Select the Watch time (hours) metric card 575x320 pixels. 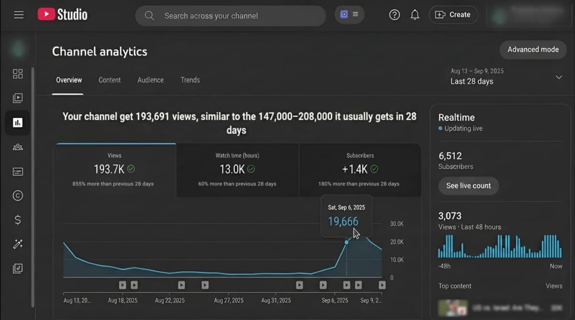pyautogui.click(x=237, y=170)
